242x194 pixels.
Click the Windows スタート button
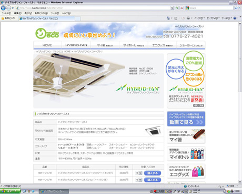pyautogui.click(x=10, y=191)
